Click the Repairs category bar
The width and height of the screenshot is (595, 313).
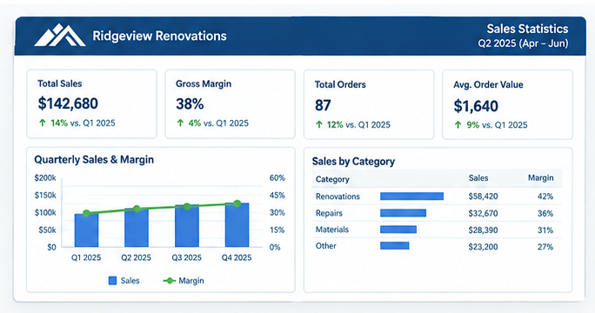403,213
